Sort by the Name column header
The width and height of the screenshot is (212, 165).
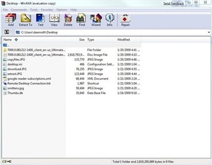pyautogui.click(x=8, y=40)
